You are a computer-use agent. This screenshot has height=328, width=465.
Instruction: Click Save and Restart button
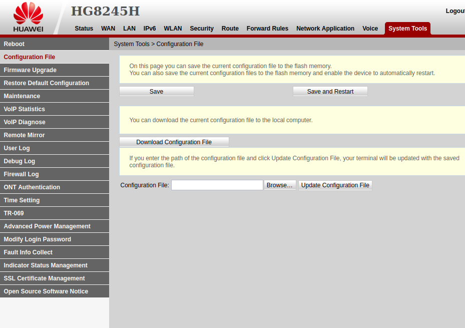[330, 92]
